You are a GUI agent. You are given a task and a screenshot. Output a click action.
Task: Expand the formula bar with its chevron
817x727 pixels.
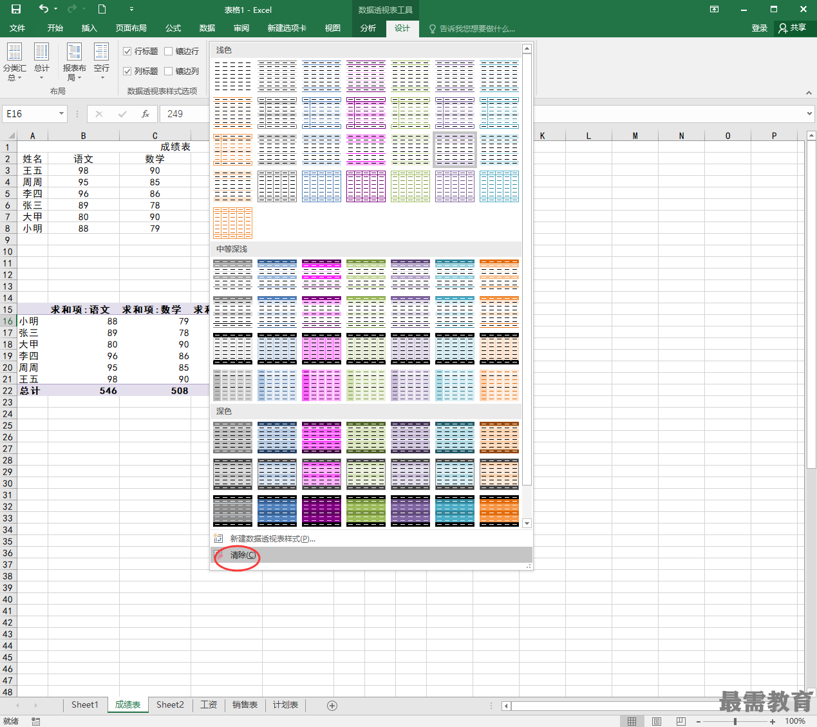pyautogui.click(x=809, y=114)
